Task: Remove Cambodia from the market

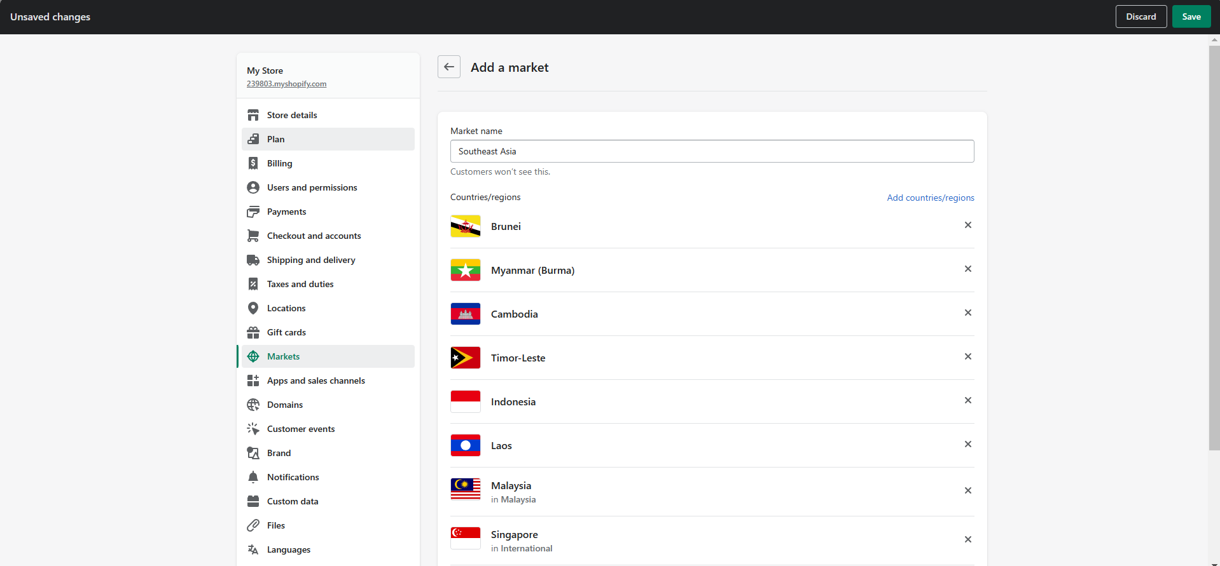Action: [x=968, y=313]
